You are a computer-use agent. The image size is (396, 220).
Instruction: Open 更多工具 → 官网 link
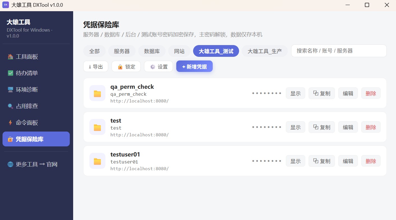(36, 164)
